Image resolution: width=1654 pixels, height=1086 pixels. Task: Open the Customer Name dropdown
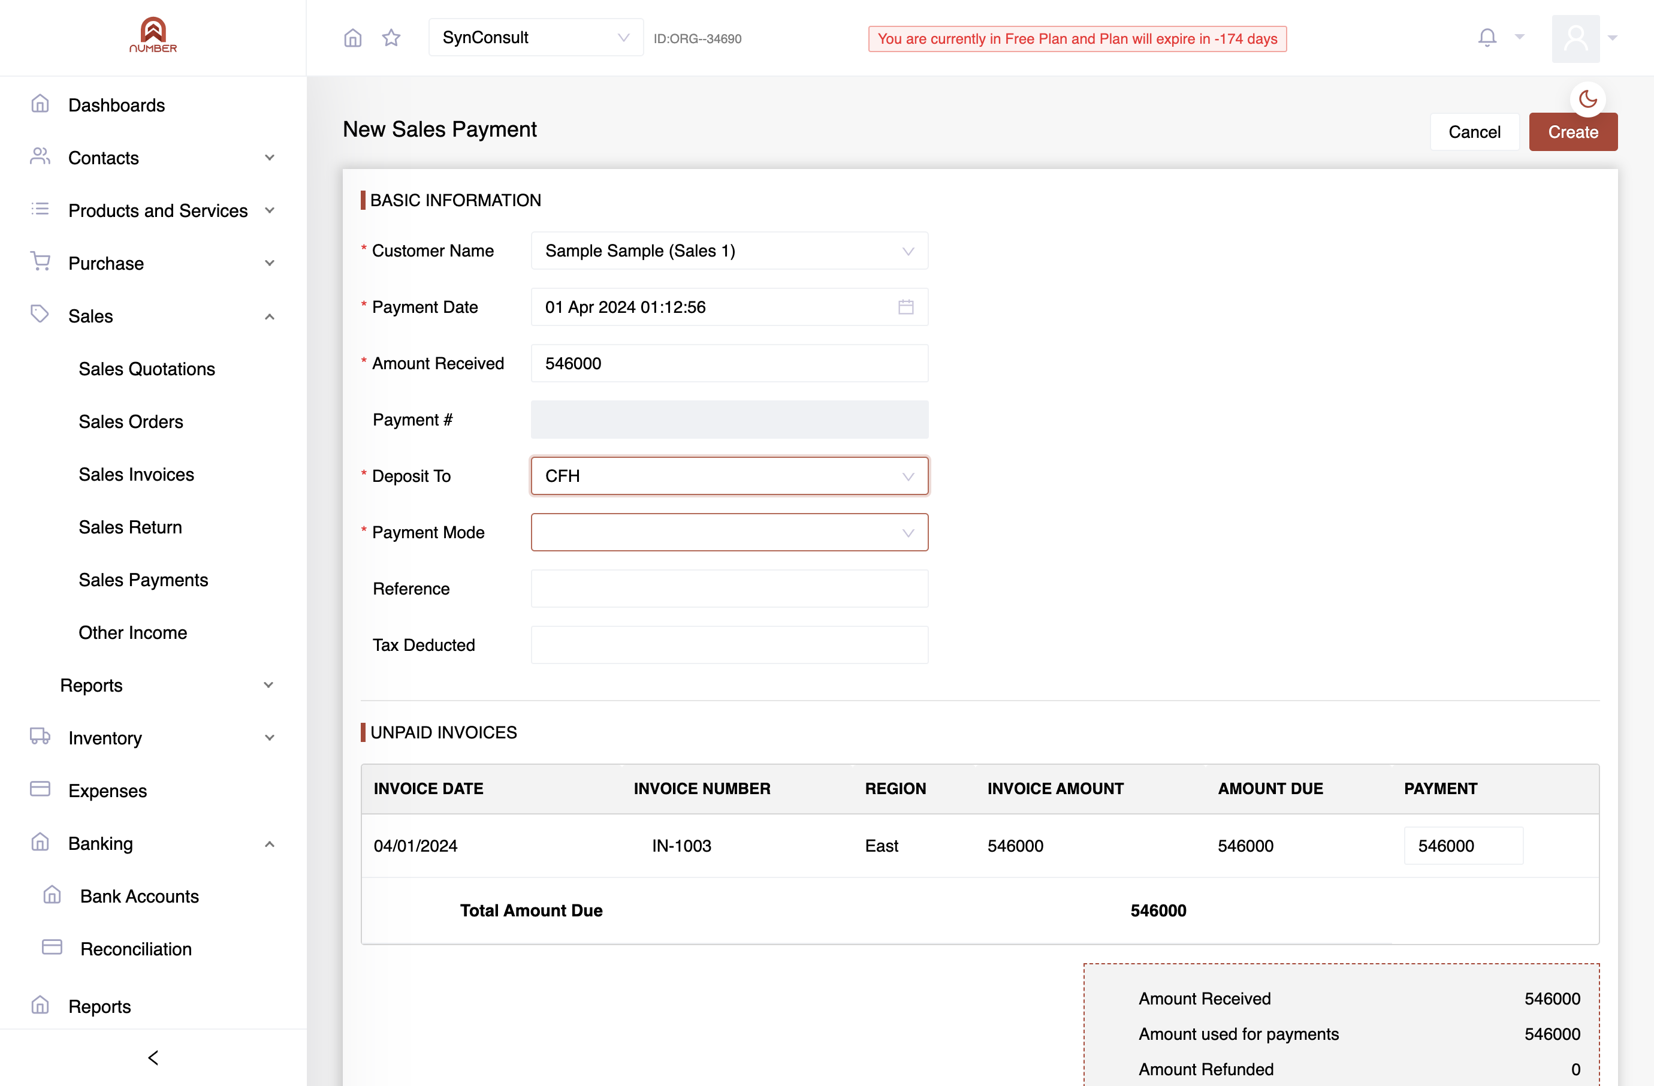point(730,251)
